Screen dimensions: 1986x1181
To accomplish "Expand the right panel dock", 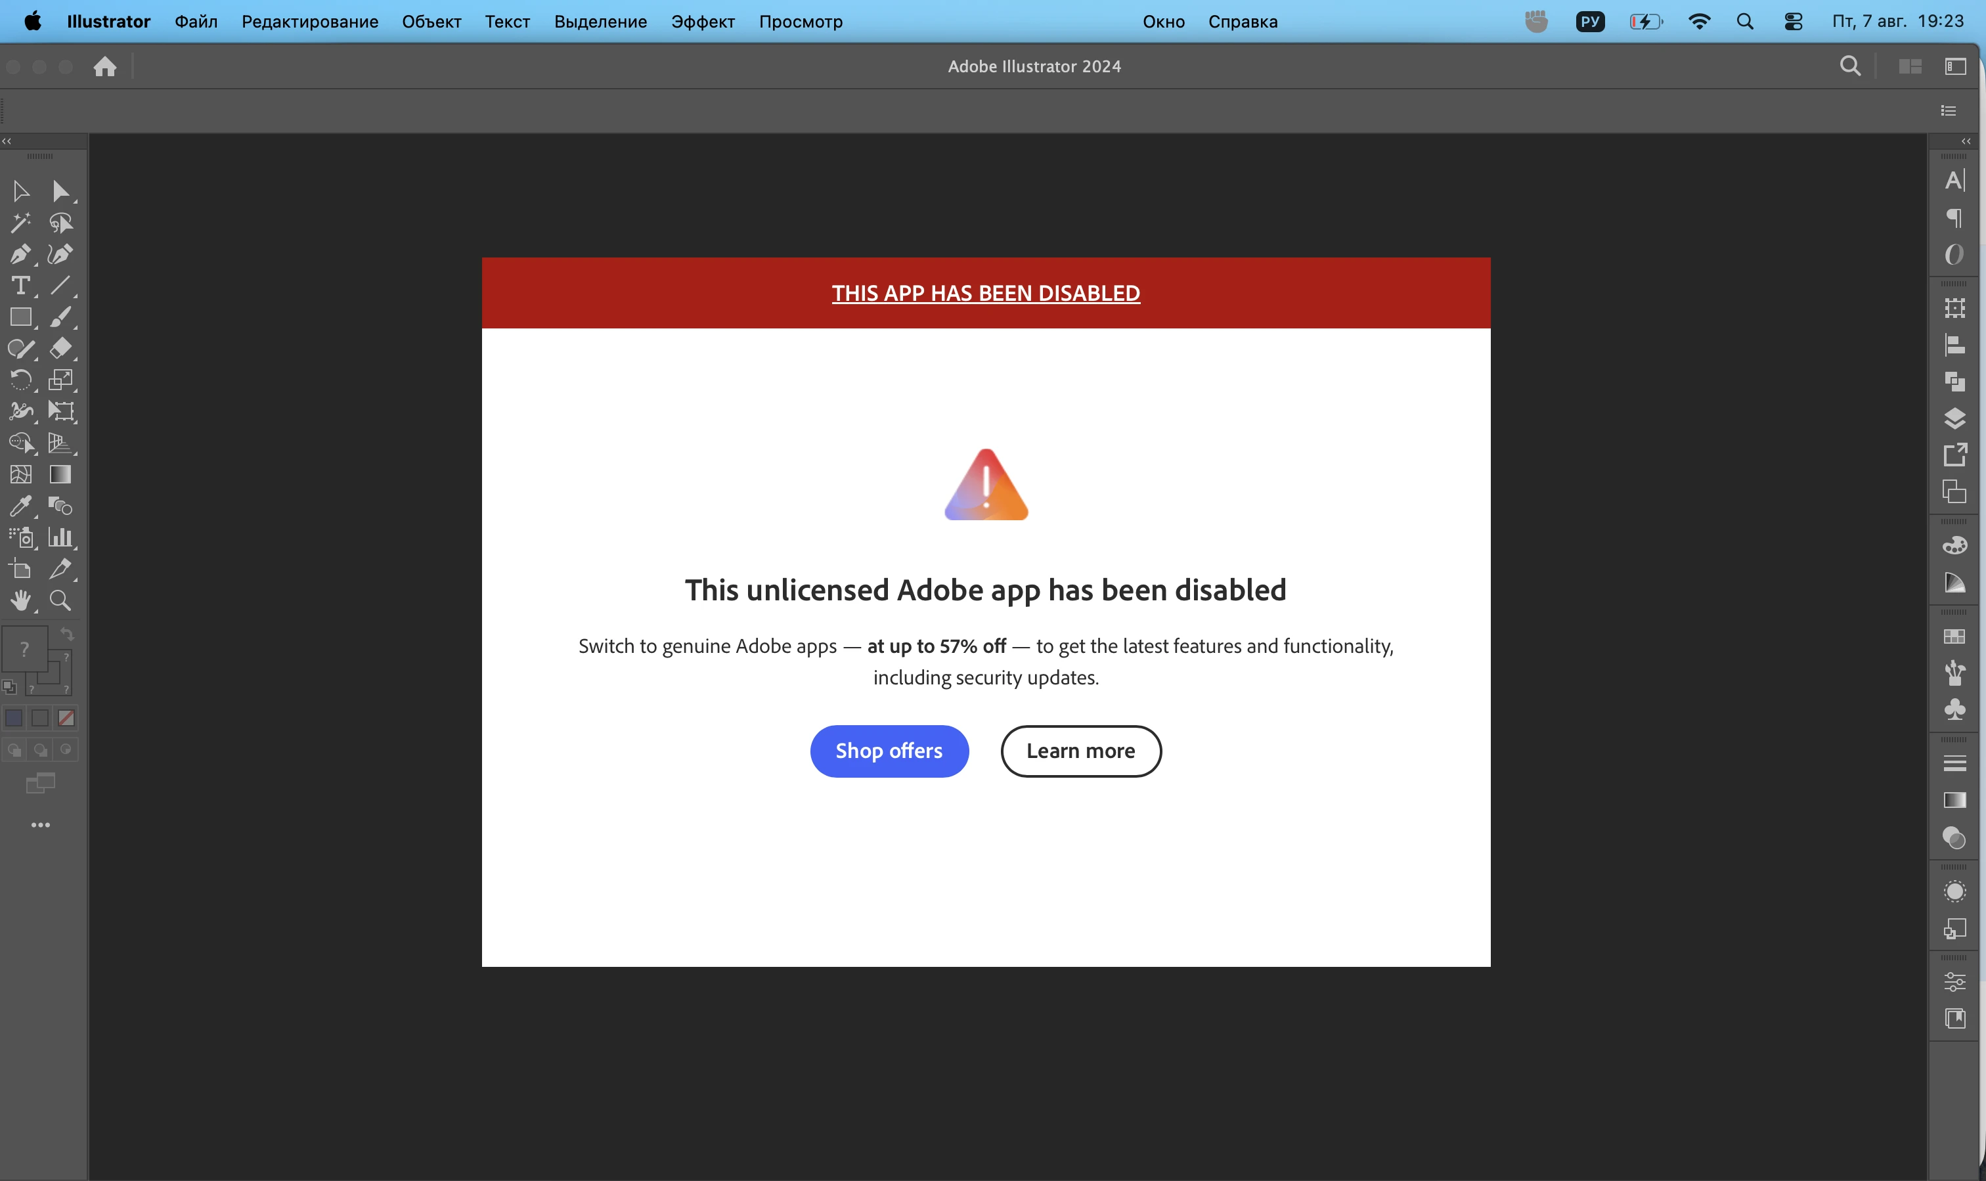I will click(1966, 141).
